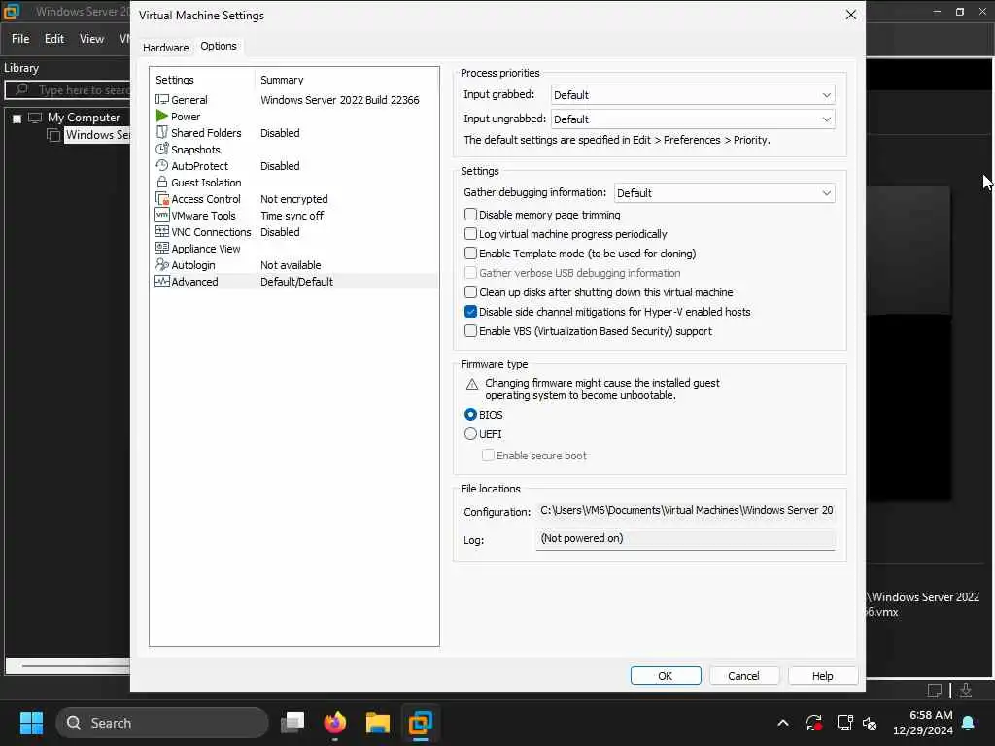This screenshot has width=995, height=746.
Task: Click Cancel in settings dialog
Action: click(x=743, y=676)
